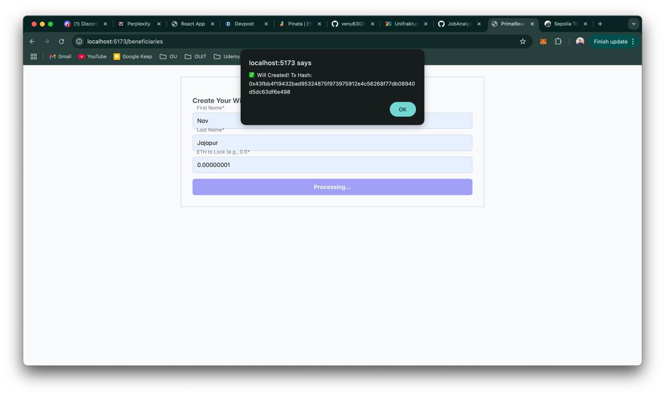Switch to the Pinata tab
This screenshot has width=665, height=396.
295,24
